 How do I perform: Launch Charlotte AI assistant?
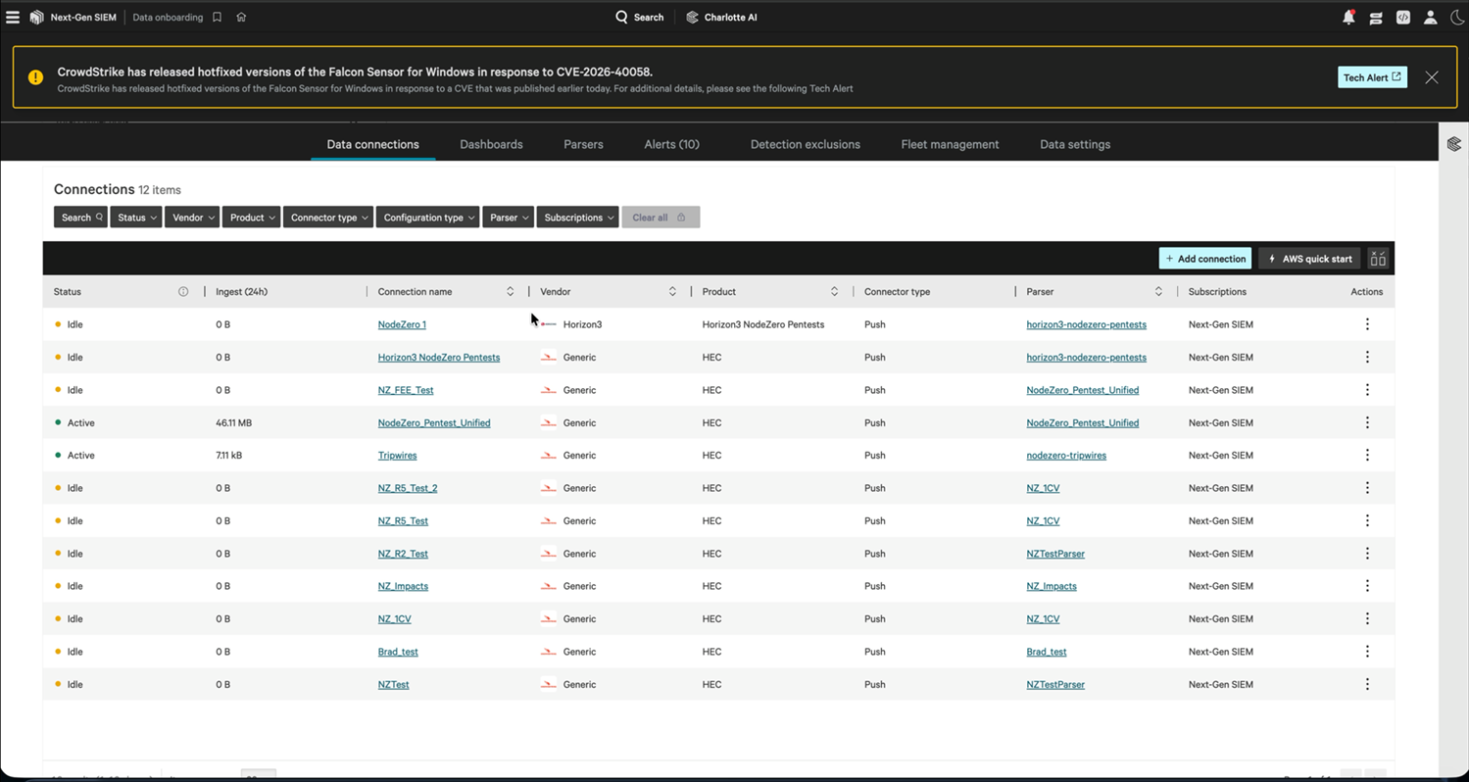[721, 17]
